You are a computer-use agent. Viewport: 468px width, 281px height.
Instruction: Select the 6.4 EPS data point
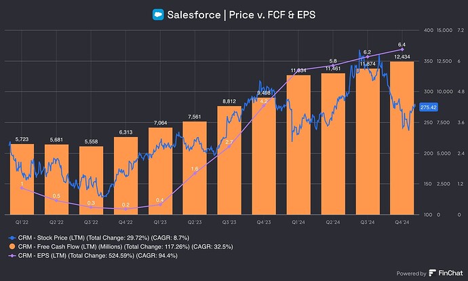click(402, 50)
